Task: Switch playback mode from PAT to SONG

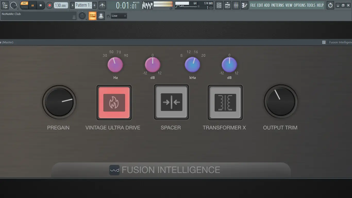Action: (x=24, y=7)
